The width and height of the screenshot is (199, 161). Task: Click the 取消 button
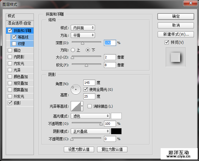pos(176,25)
